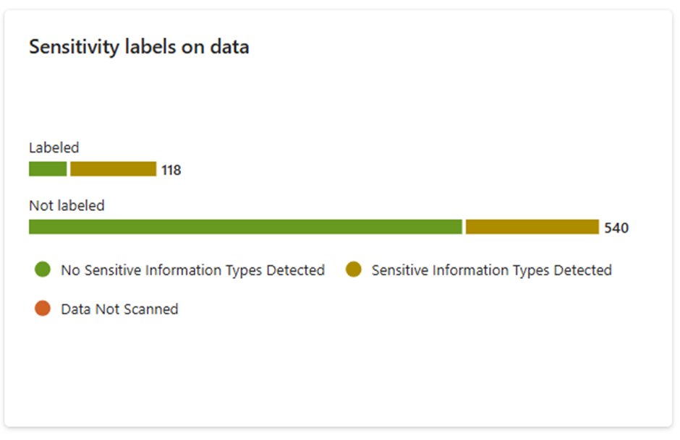The width and height of the screenshot is (680, 440).
Task: Click empty card space below Data Not Scanned
Action: (217, 368)
